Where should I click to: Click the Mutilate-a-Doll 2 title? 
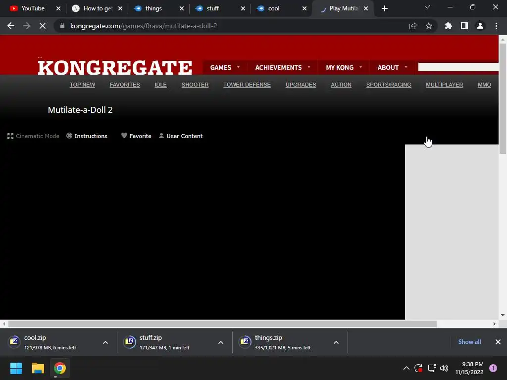click(x=80, y=110)
